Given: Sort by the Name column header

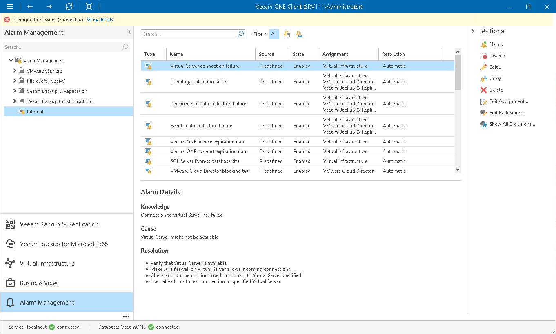Looking at the screenshot, I should click(211, 54).
